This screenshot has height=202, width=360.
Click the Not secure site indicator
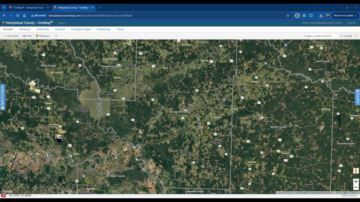click(x=38, y=15)
